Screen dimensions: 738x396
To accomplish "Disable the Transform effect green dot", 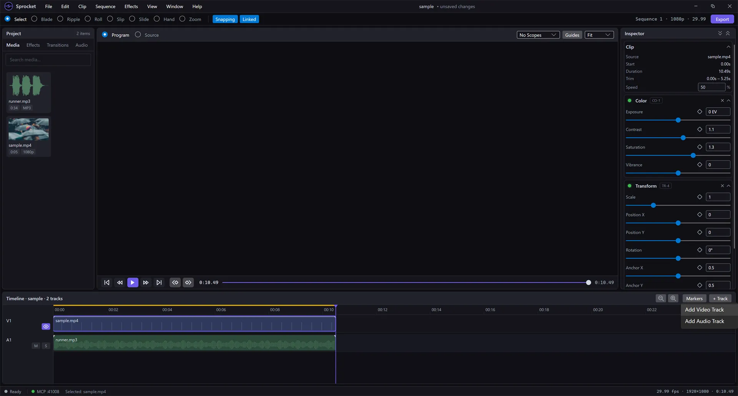I will click(x=629, y=186).
